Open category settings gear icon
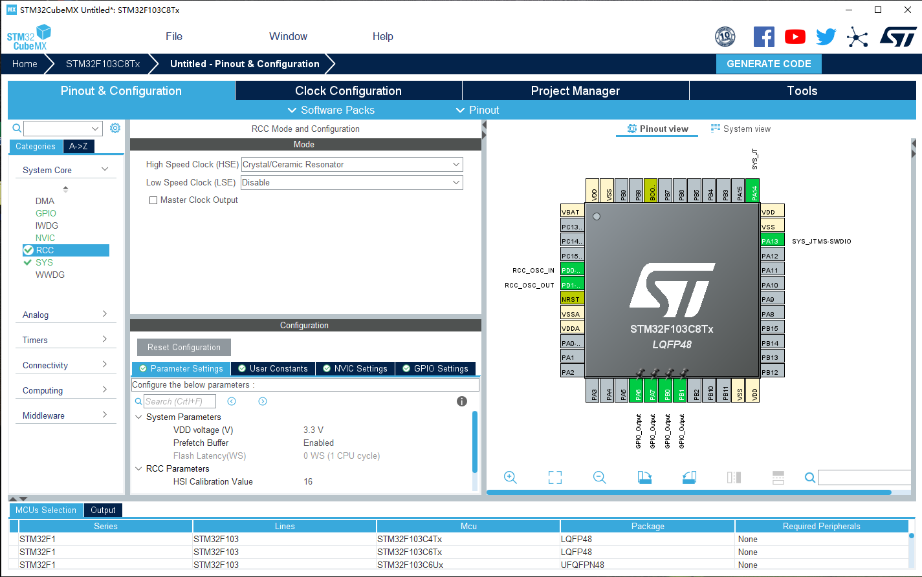This screenshot has height=577, width=922. pyautogui.click(x=115, y=128)
